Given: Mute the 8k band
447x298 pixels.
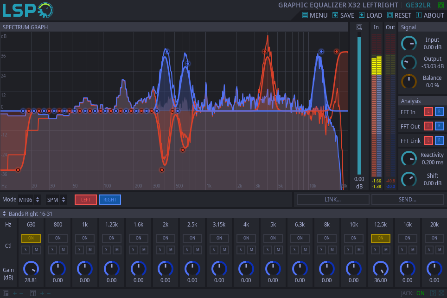Looking at the screenshot, I should coord(332,250).
